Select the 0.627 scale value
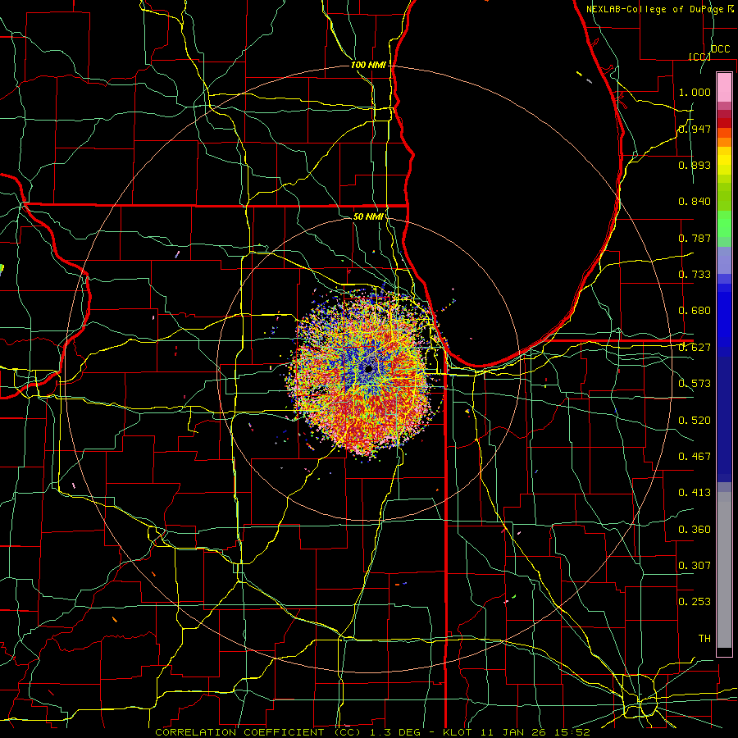This screenshot has width=738, height=738. [695, 348]
